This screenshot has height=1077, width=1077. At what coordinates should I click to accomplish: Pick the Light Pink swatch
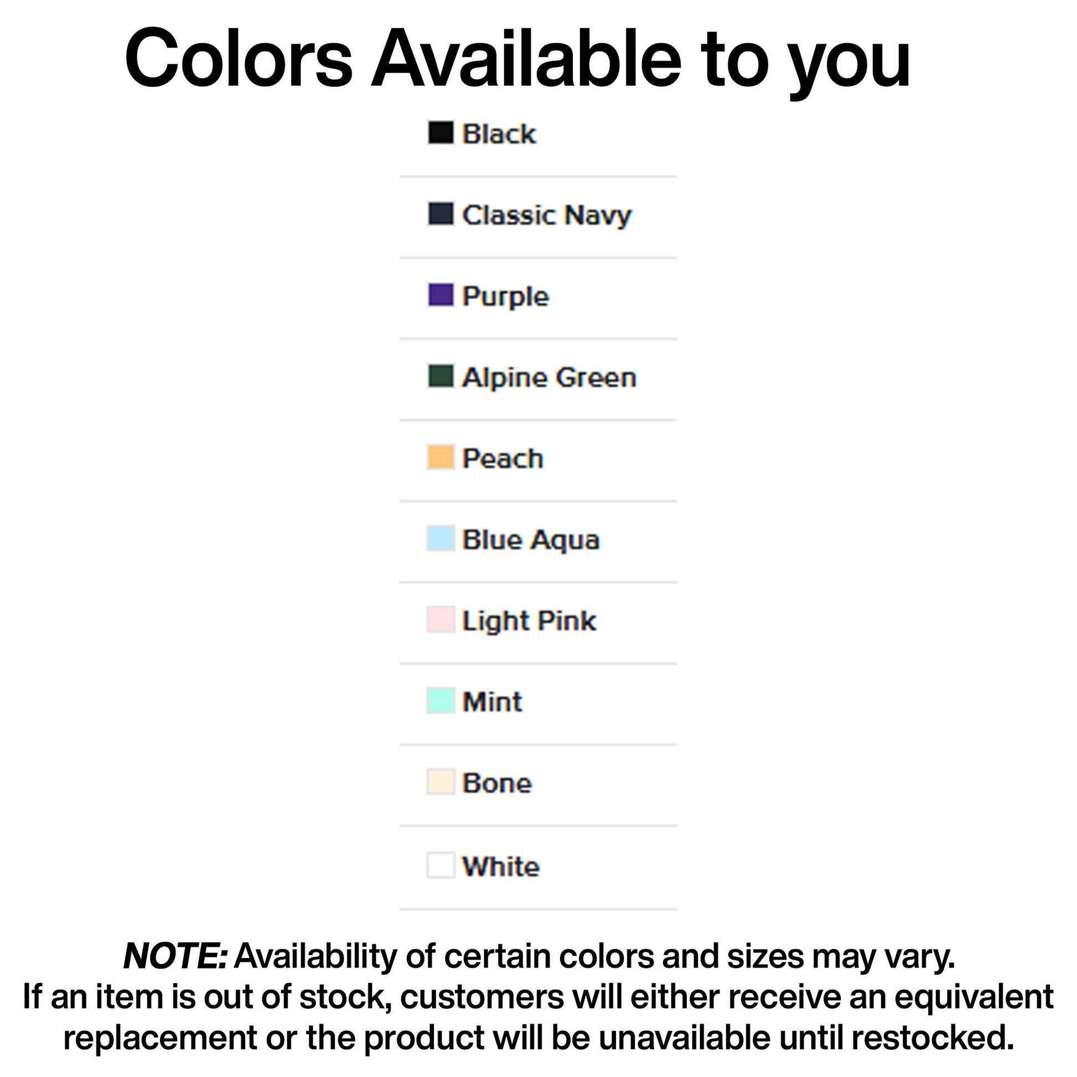[x=441, y=620]
